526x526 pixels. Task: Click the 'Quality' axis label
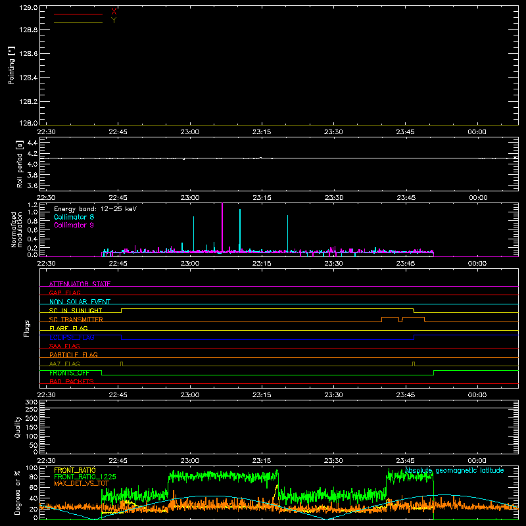18,427
